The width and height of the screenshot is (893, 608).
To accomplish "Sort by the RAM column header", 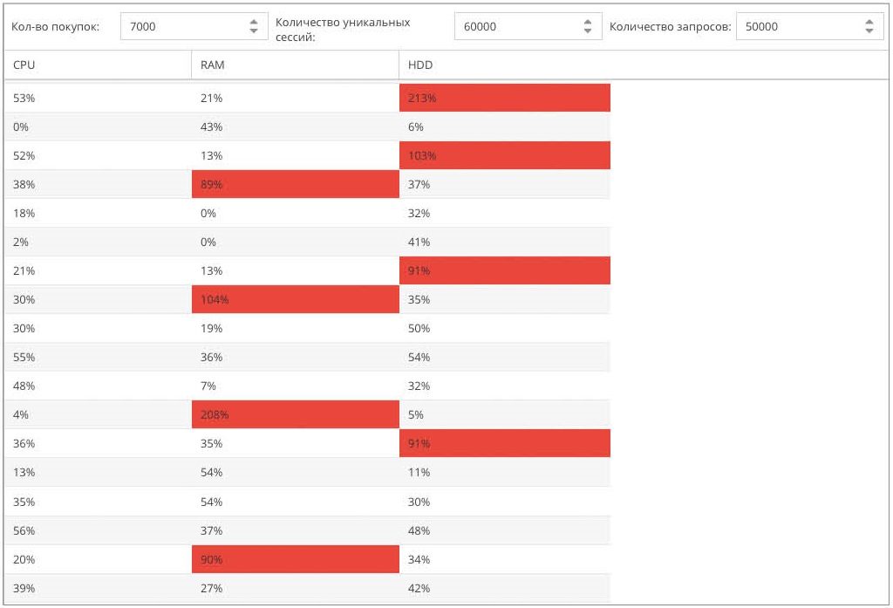I will pyautogui.click(x=295, y=65).
